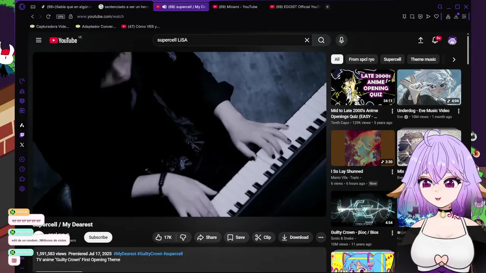This screenshot has height=273, width=486.
Task: Select the 'From spcl ryo' chip
Action: pyautogui.click(x=361, y=59)
